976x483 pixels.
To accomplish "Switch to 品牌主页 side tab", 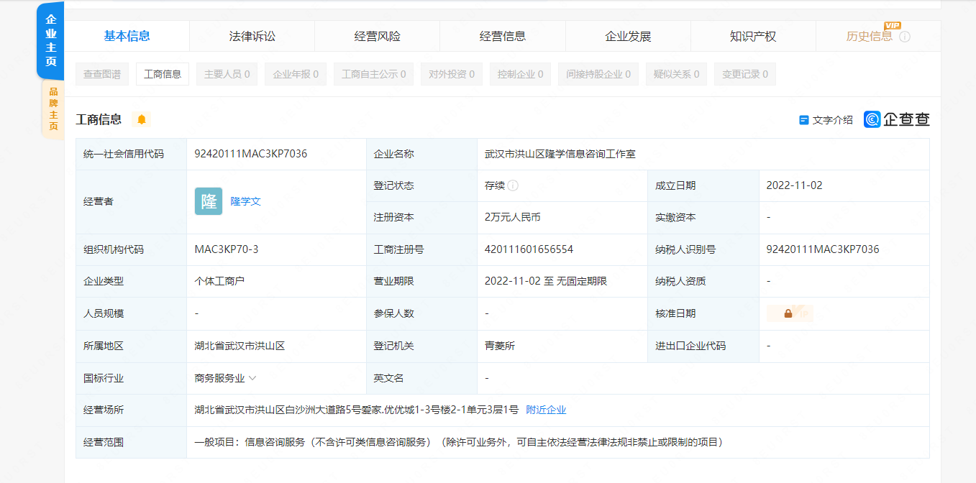I will click(53, 109).
